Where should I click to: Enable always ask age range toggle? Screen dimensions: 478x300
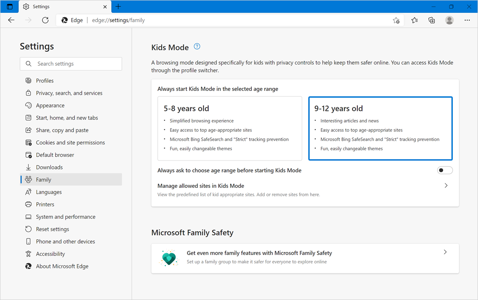444,171
